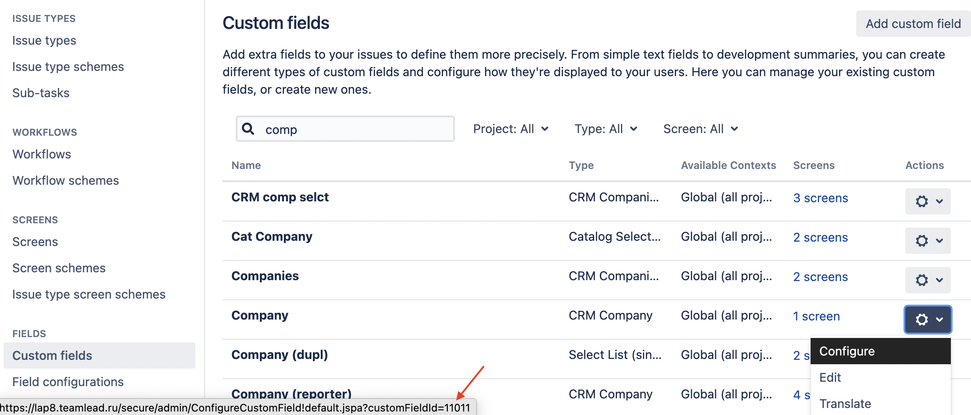Expand the Screen: All filter
971x415 pixels.
click(700, 129)
